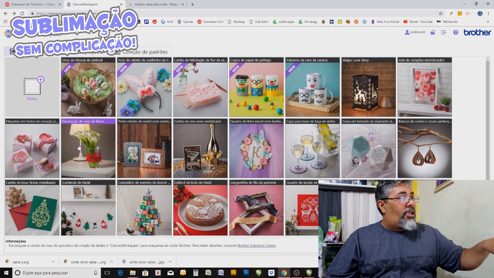The width and height of the screenshot is (494, 278).
Task: Click the taskbar search field
Action: coord(57,273)
